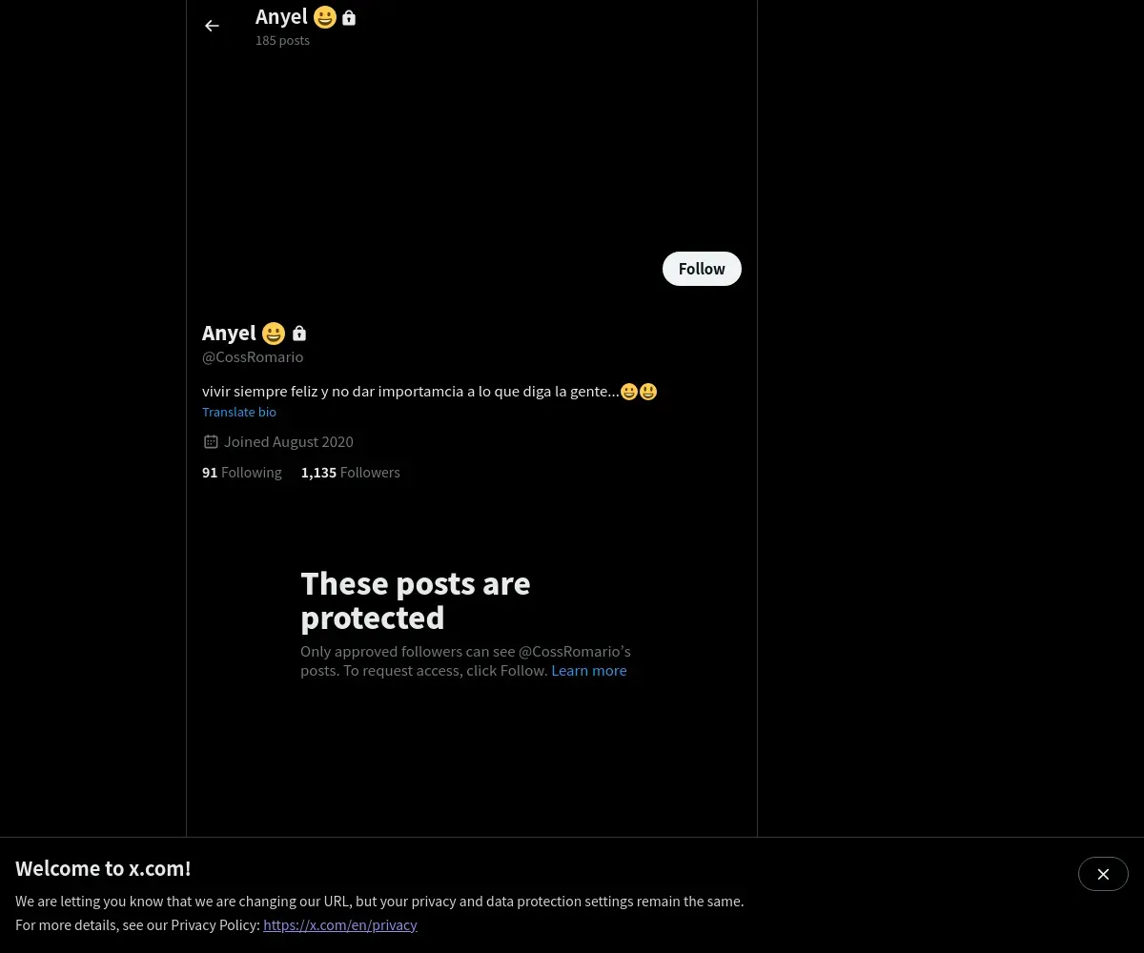Follow the Anyel account
The image size is (1144, 953).
point(702,269)
